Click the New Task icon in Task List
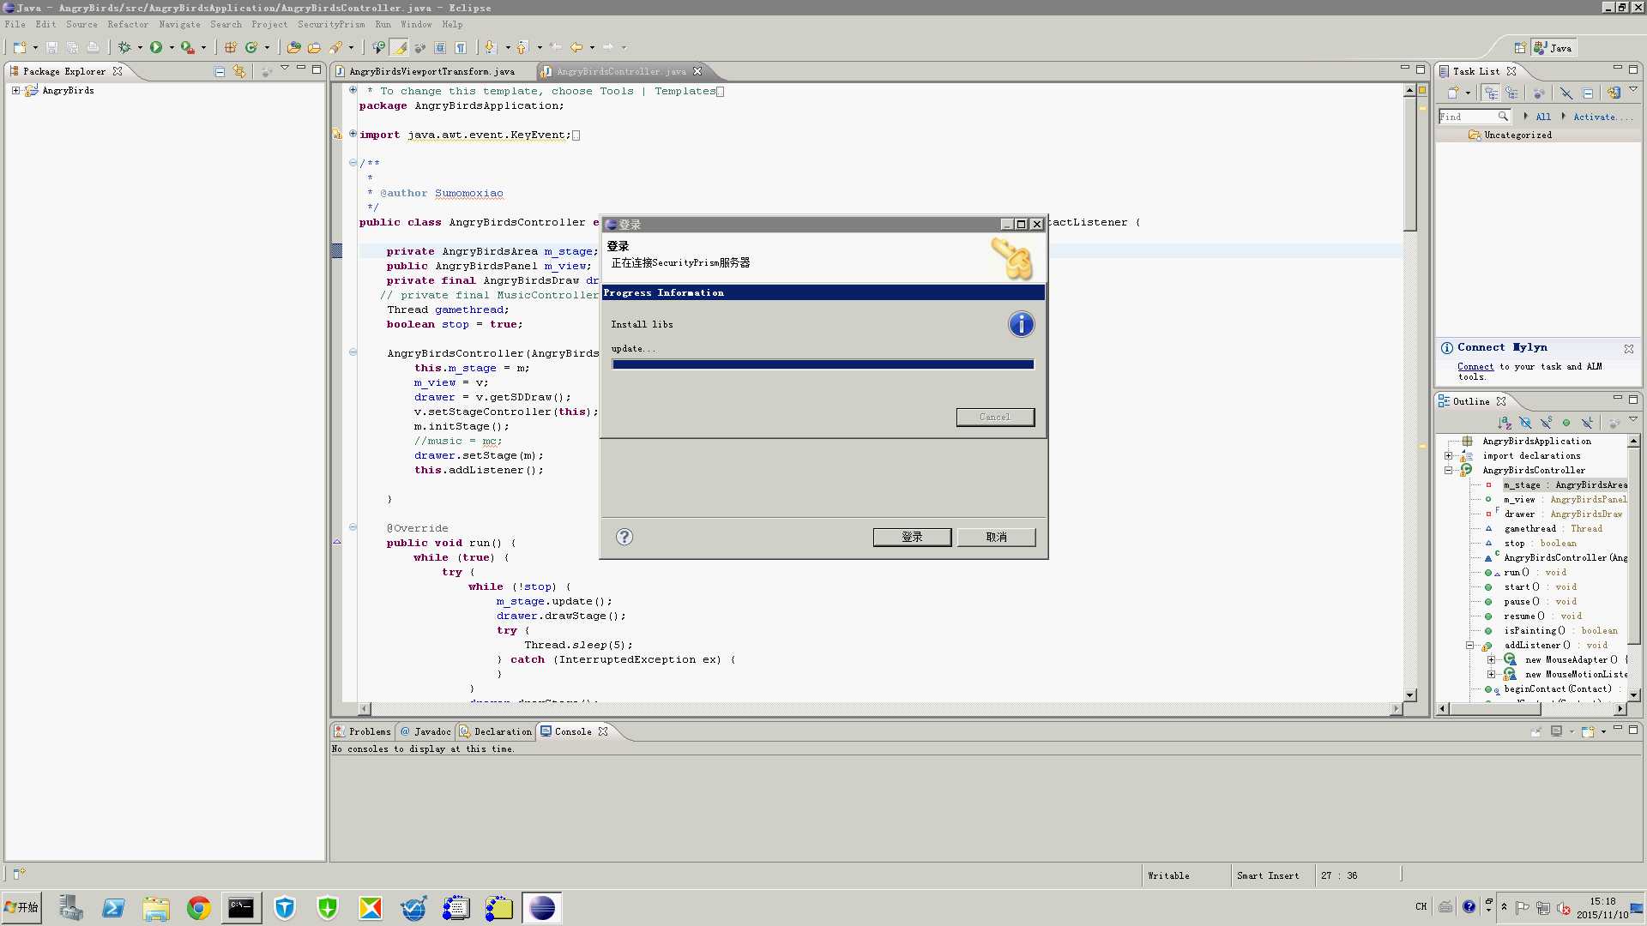The width and height of the screenshot is (1647, 926). [x=1453, y=93]
